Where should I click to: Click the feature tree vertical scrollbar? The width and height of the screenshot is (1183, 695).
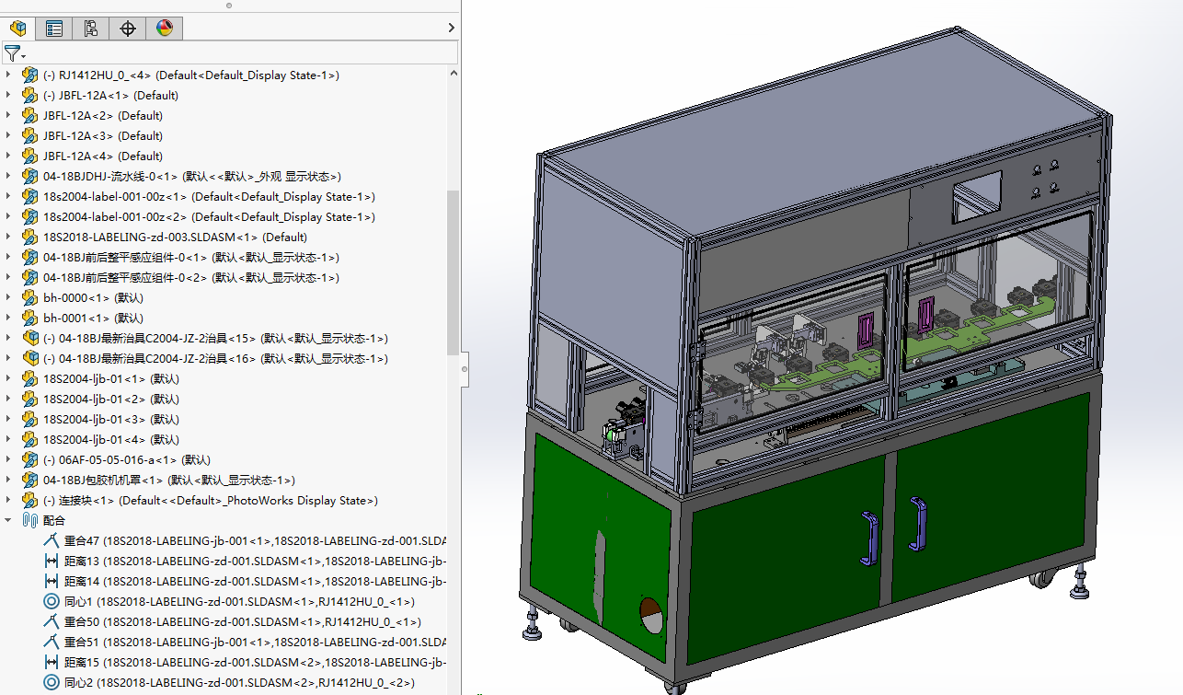[x=453, y=272]
